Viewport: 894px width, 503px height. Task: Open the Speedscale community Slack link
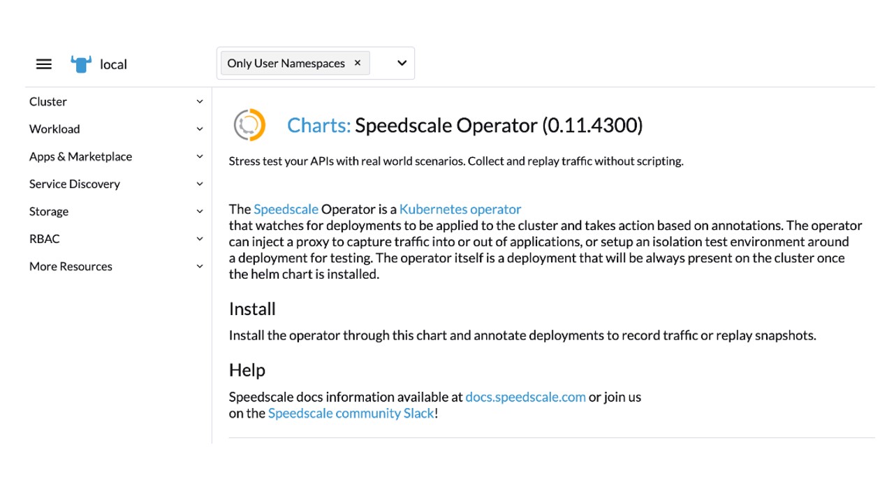pyautogui.click(x=351, y=413)
